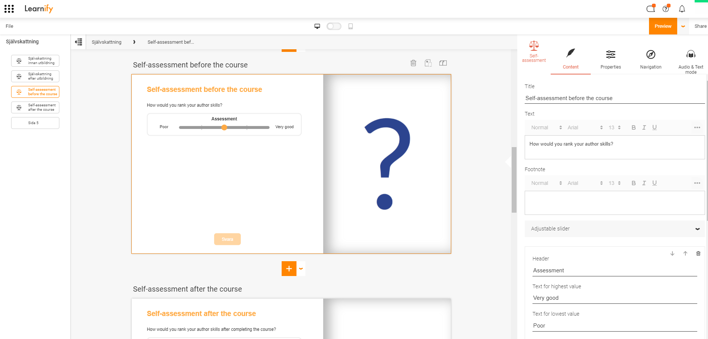Open the help question mark icon
Screen dimensions: 708x339
click(666, 9)
